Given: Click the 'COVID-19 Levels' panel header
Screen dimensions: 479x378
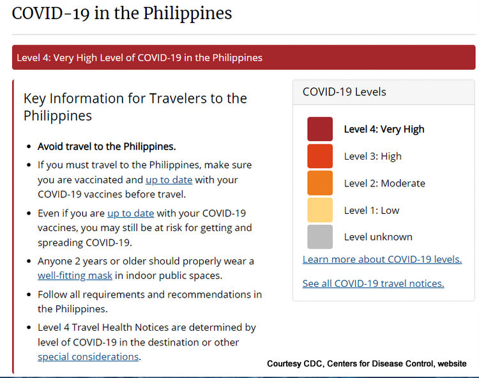Looking at the screenshot, I should (x=384, y=92).
